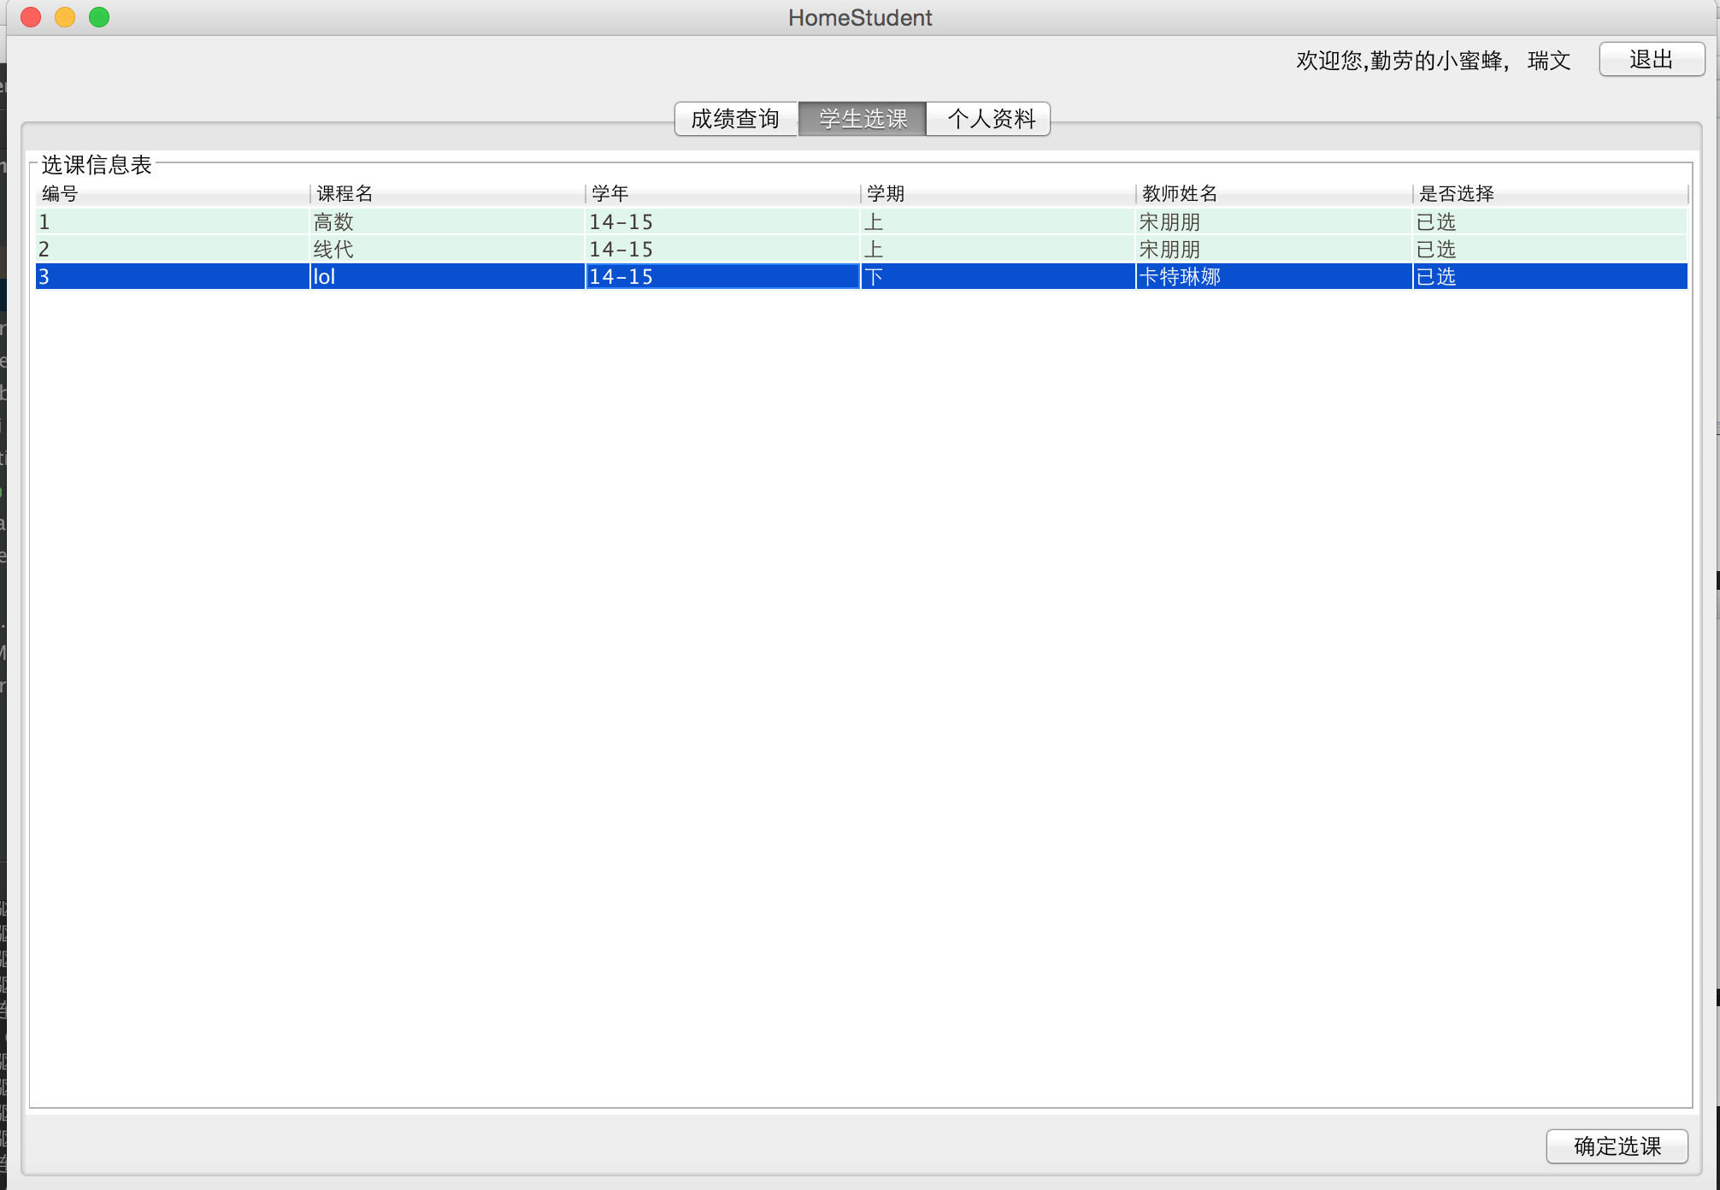1720x1190 pixels.
Task: Click the yellow minimize window button
Action: coord(65,17)
